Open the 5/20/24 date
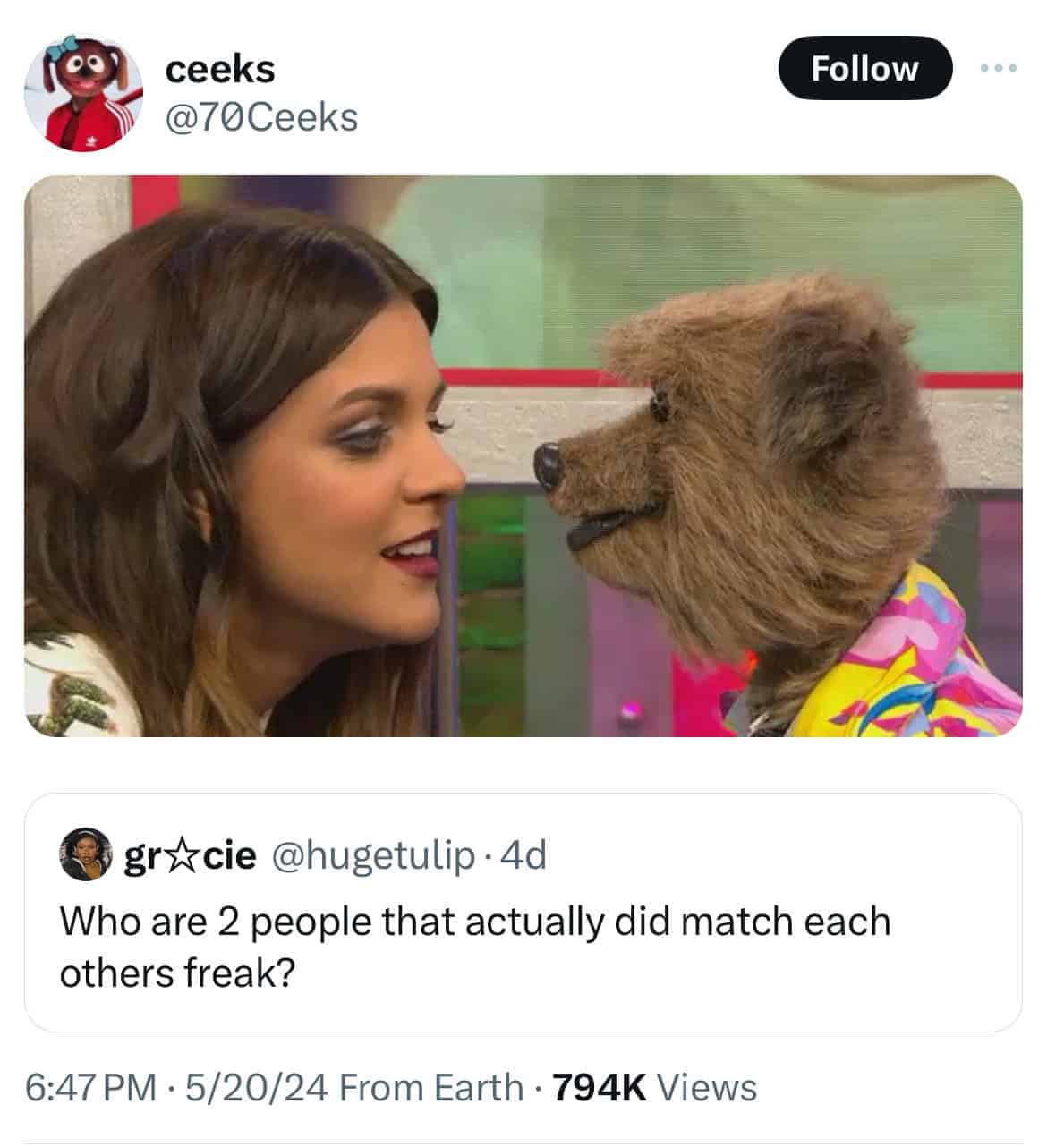Viewport: 1047px width, 1147px height. tap(255, 1088)
